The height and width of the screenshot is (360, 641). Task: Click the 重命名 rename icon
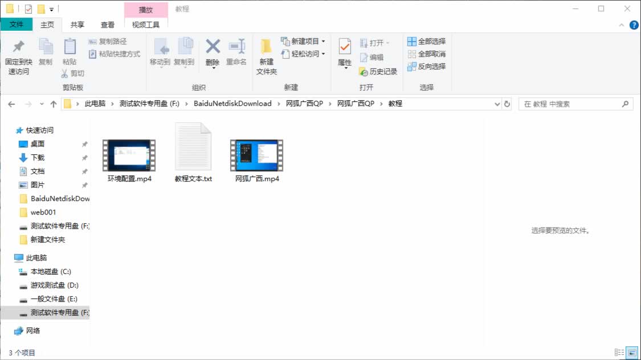point(236,47)
